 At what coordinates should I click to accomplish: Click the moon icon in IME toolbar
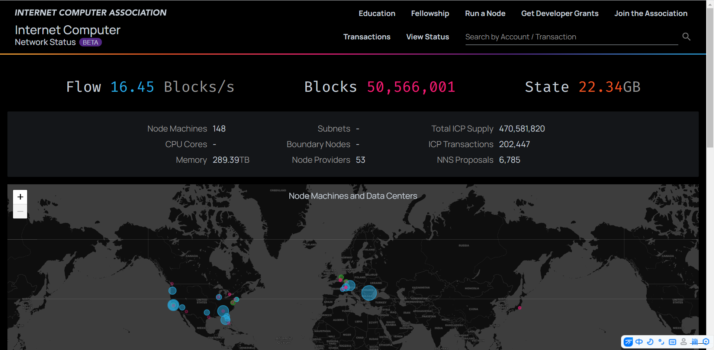click(x=650, y=342)
